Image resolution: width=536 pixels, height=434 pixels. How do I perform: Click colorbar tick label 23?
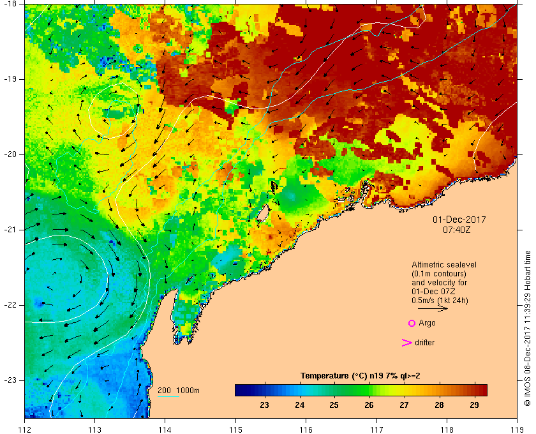(x=264, y=405)
